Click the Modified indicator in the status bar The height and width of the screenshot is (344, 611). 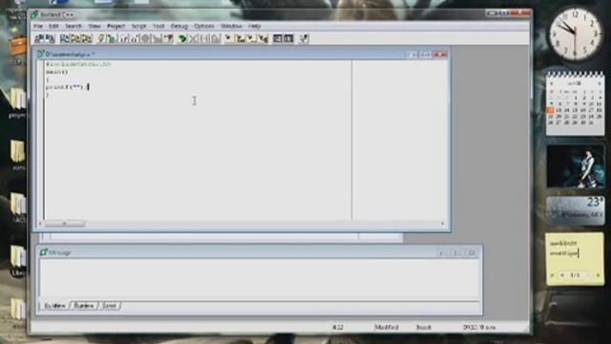(x=387, y=327)
